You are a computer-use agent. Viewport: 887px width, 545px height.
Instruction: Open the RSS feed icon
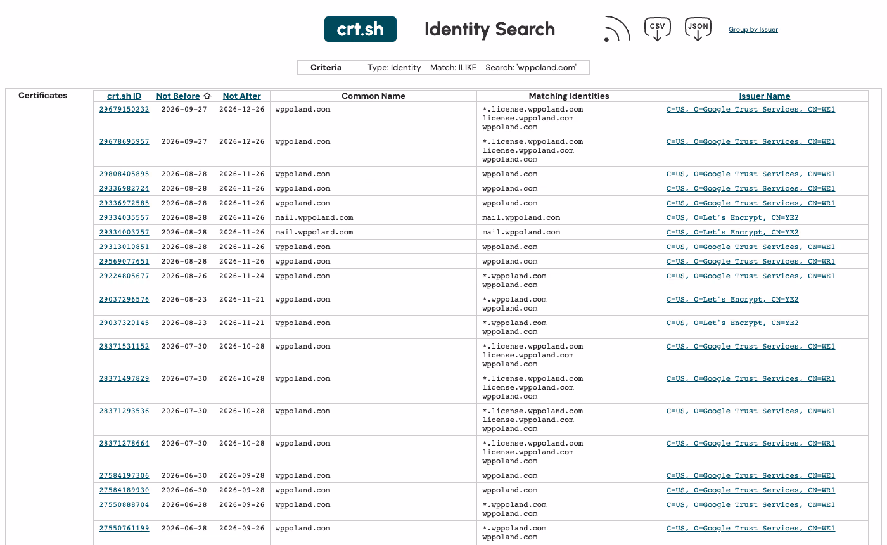click(617, 29)
